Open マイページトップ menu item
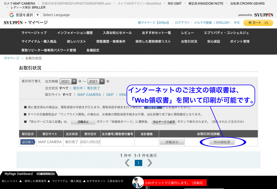 [34, 33]
